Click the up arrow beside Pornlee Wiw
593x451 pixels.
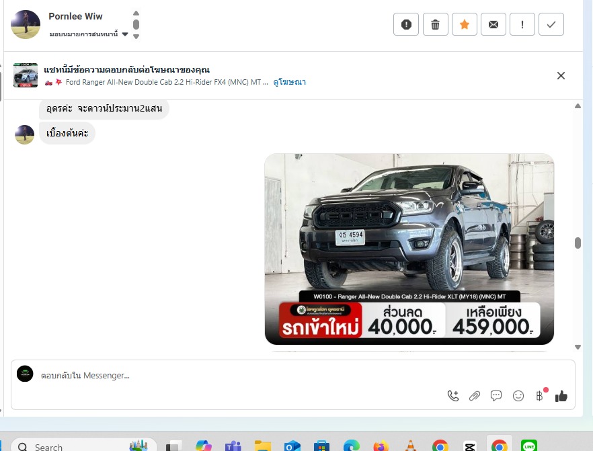tap(136, 13)
